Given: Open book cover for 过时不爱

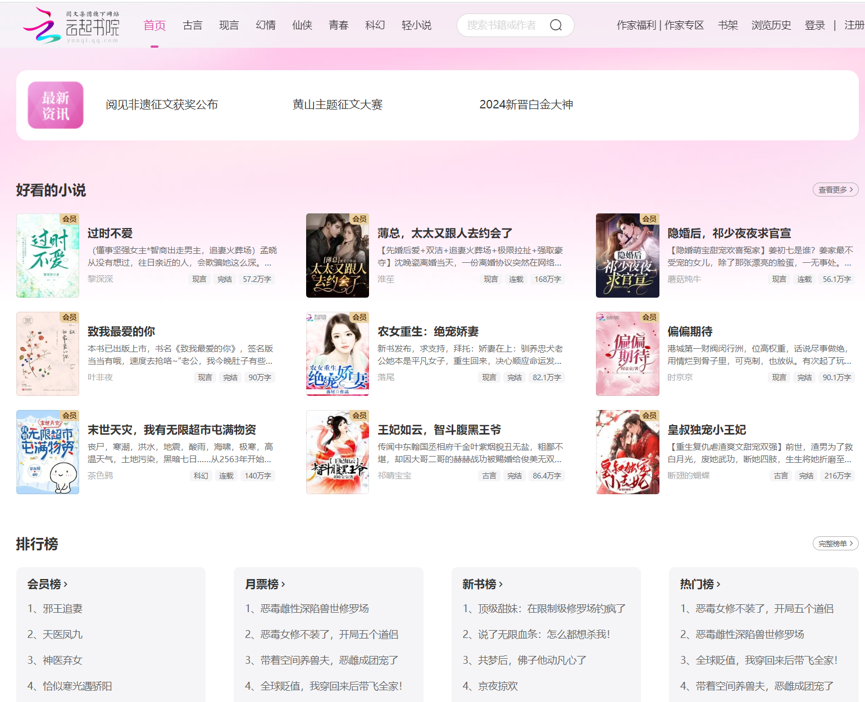Looking at the screenshot, I should click(48, 256).
